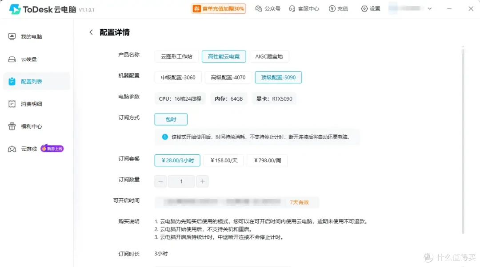
Task: Select product 云图形工作站
Action: coord(176,56)
